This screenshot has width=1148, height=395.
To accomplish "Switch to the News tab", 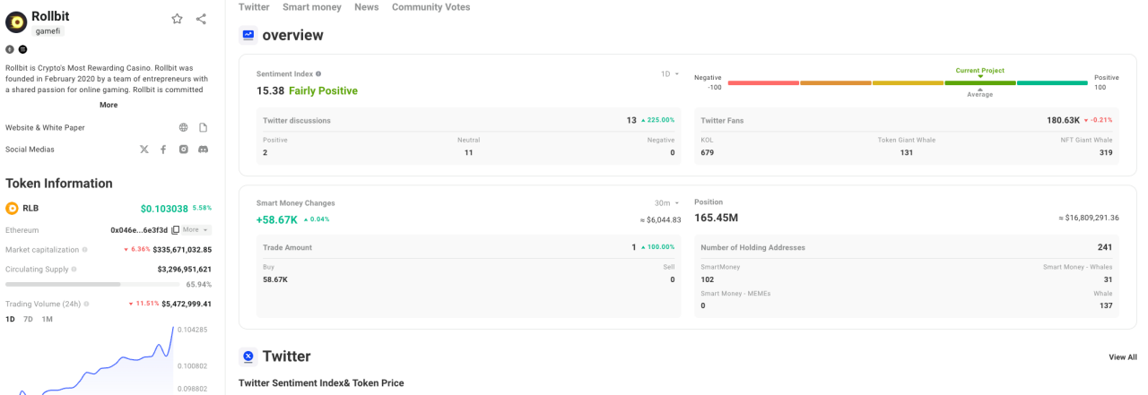I will pos(366,7).
